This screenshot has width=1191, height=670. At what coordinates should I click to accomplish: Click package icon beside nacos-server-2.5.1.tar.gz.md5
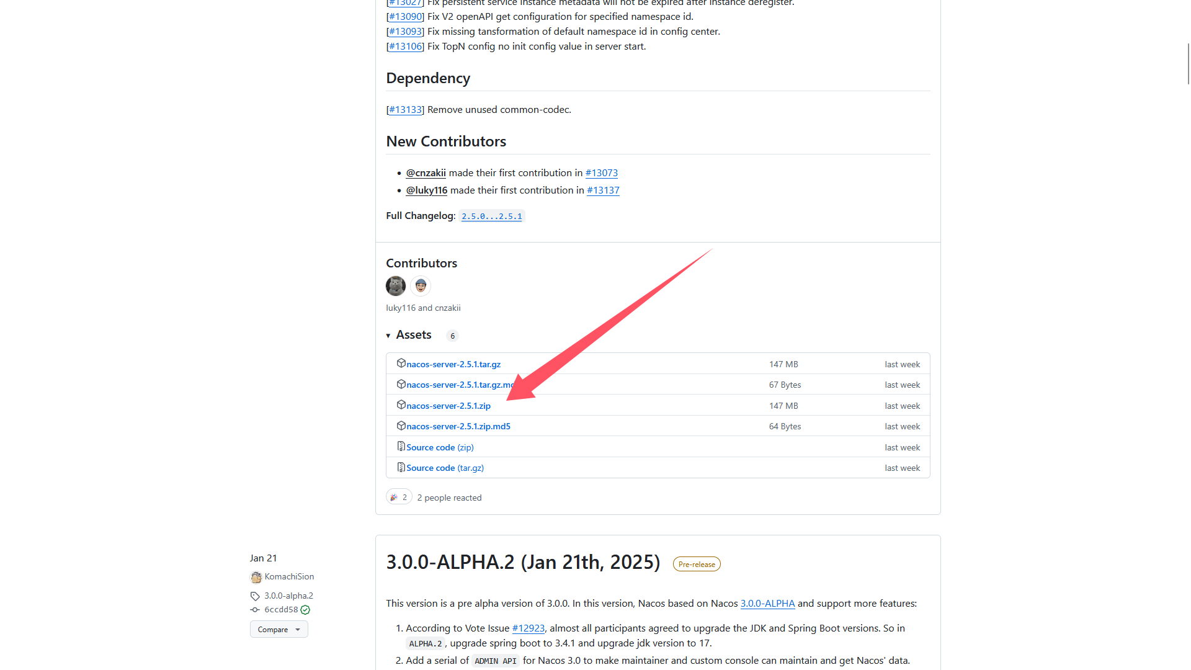[401, 384]
